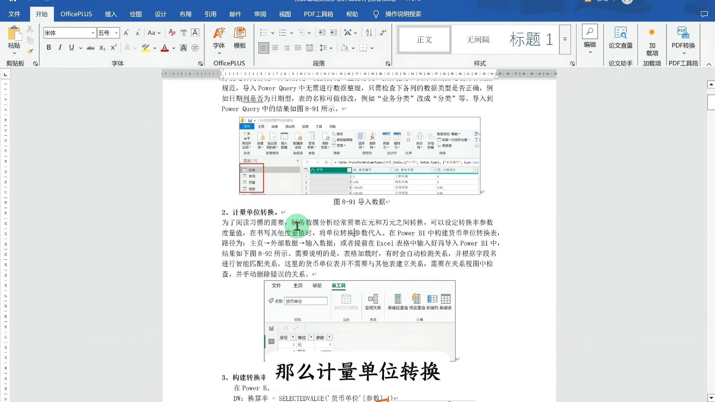The image size is (715, 402).
Task: Apply subscript formatting
Action: [102, 47]
